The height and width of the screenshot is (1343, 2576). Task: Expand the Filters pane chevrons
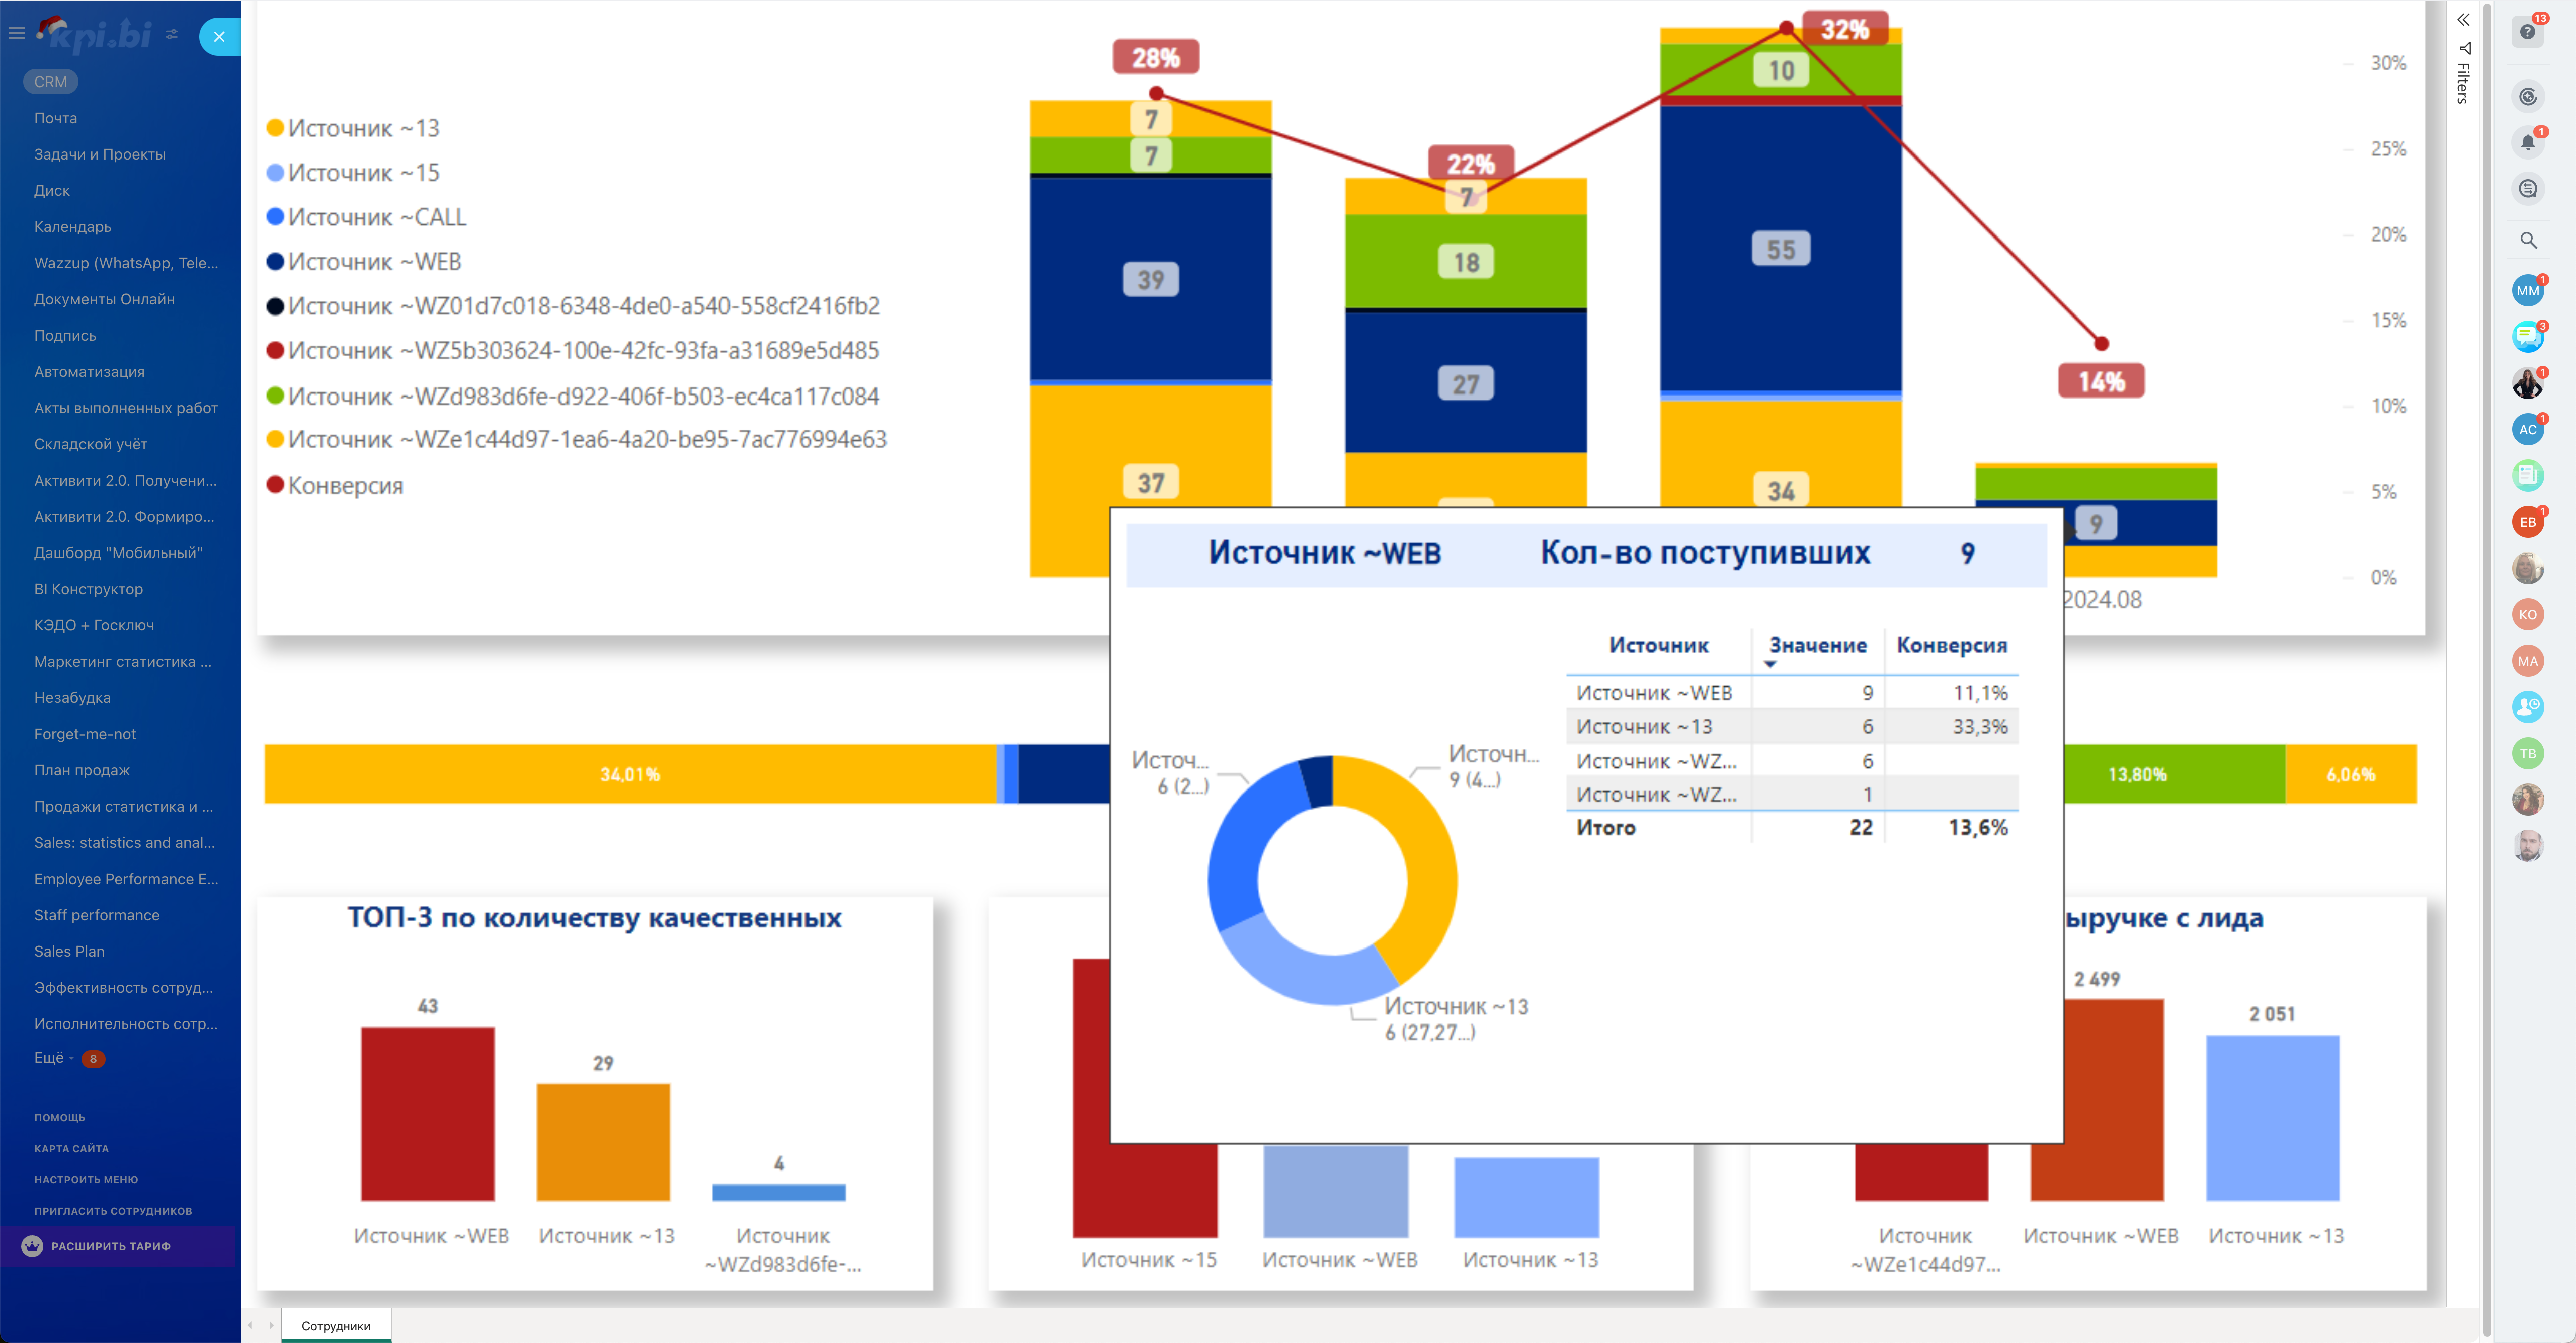coord(2463,19)
